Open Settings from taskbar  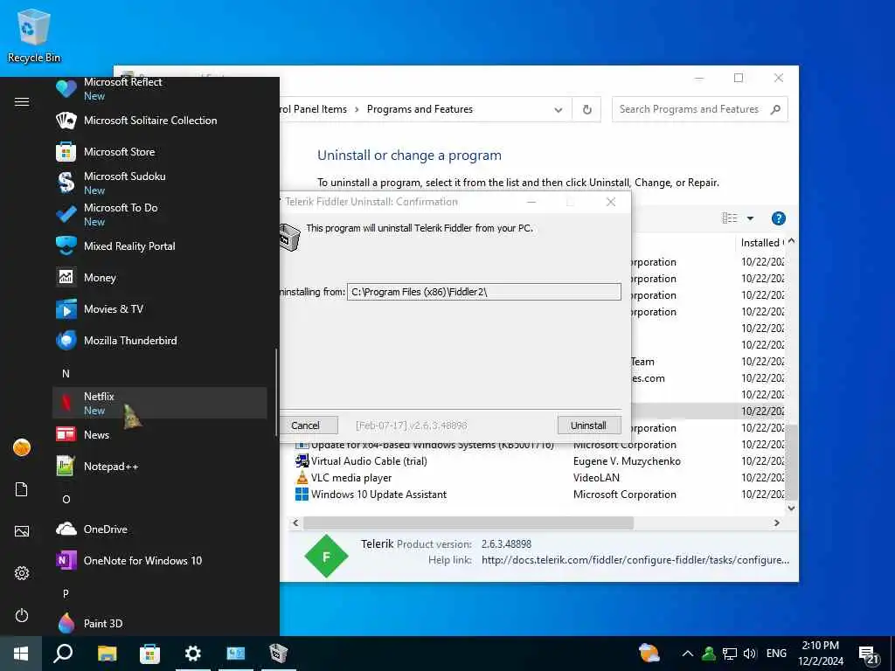click(193, 654)
